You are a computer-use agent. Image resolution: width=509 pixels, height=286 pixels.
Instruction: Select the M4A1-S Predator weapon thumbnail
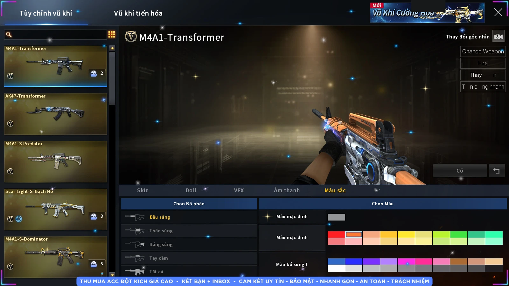55,161
